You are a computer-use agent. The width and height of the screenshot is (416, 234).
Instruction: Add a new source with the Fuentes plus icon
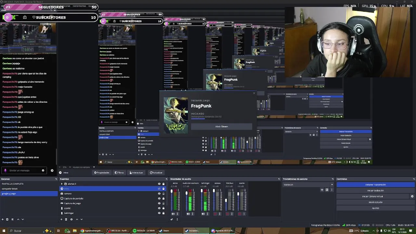tap(61, 219)
